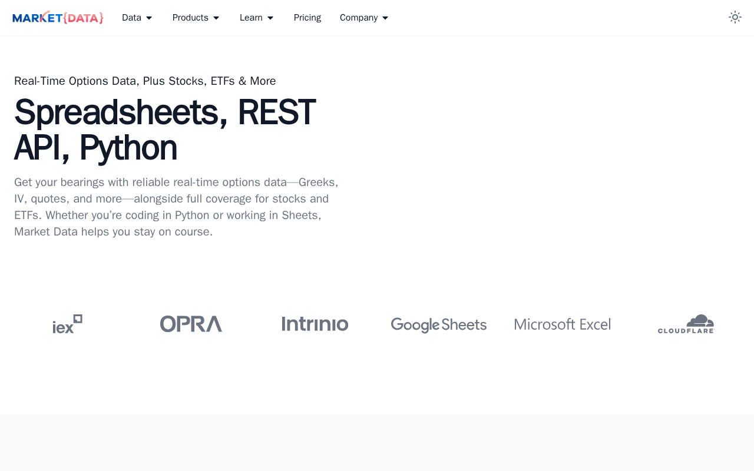Screen dimensions: 754x471
Task: Click the Cloudflare logo
Action: coord(686,324)
